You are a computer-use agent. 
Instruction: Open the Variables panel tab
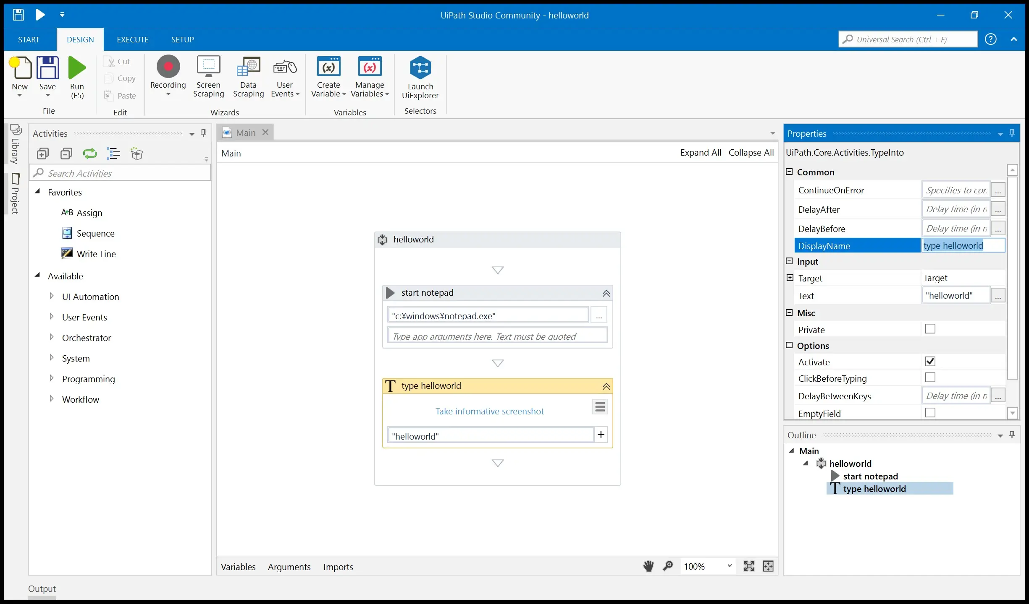pyautogui.click(x=238, y=567)
